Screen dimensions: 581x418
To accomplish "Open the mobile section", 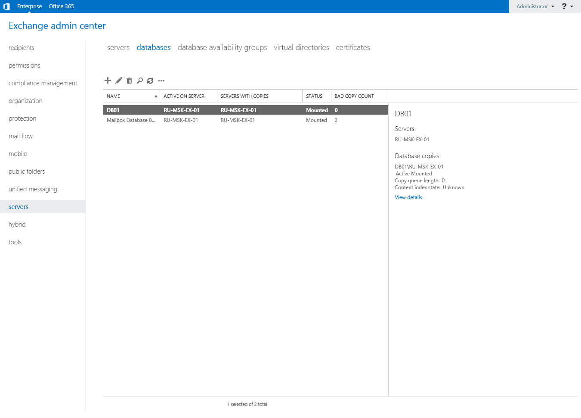I will click(18, 154).
